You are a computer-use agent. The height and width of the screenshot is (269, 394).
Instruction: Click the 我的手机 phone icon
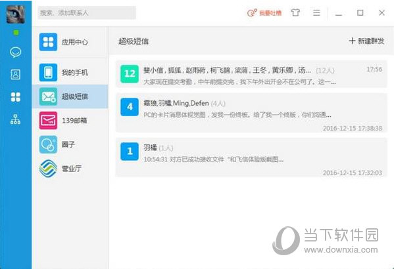coord(48,72)
